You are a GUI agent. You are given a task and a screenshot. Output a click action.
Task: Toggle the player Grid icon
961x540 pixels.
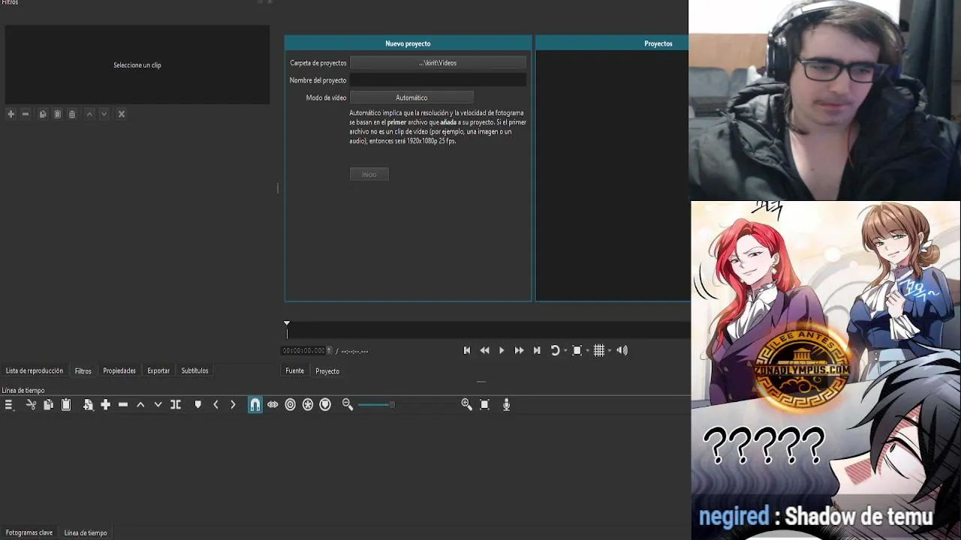click(x=599, y=350)
